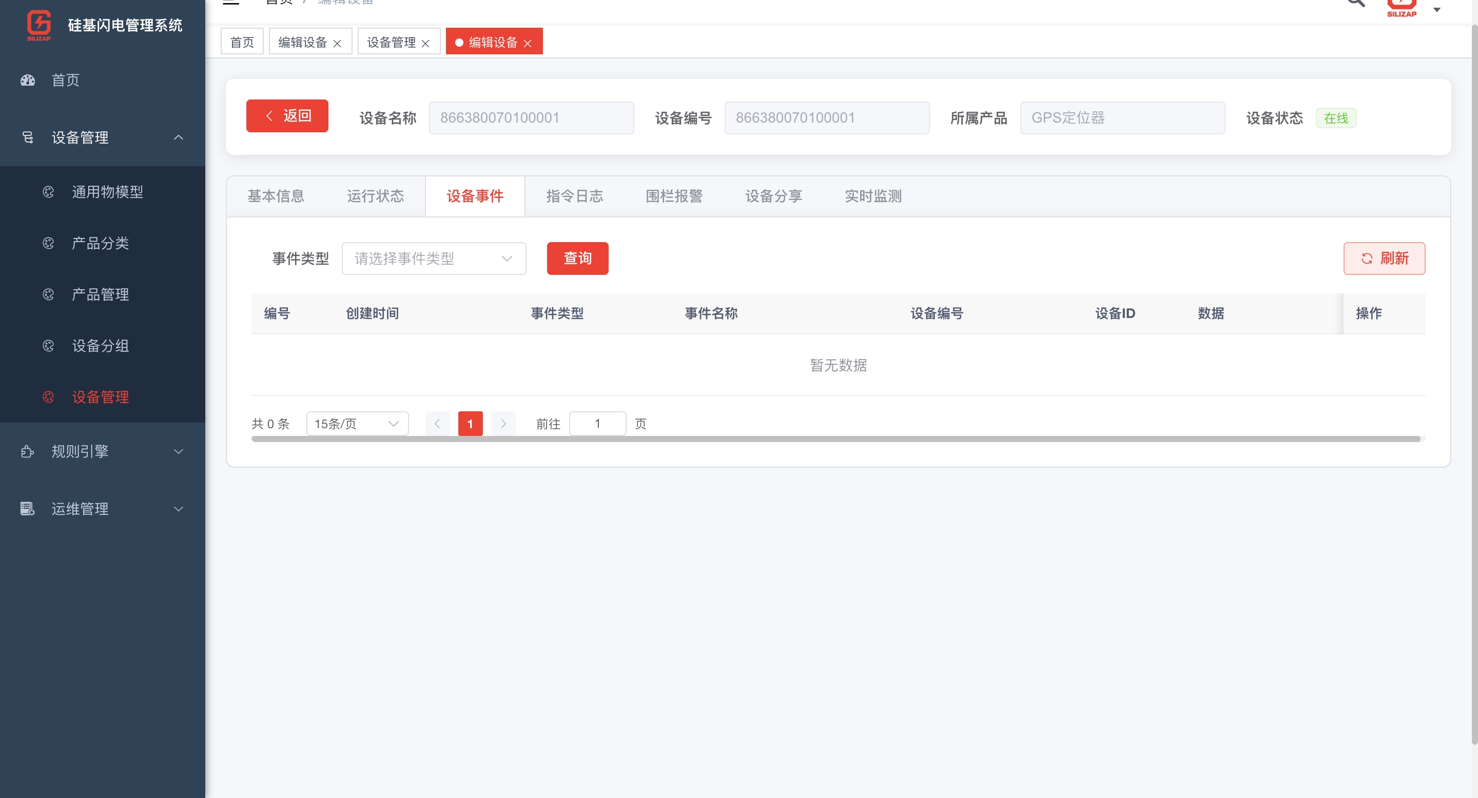Image resolution: width=1478 pixels, height=798 pixels.
Task: Click the 运维管理 server icon
Action: pos(28,509)
